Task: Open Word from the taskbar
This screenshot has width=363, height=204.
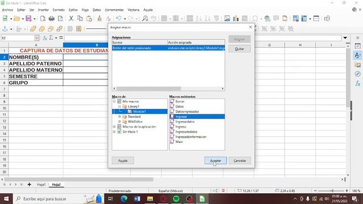Action: 137,199
